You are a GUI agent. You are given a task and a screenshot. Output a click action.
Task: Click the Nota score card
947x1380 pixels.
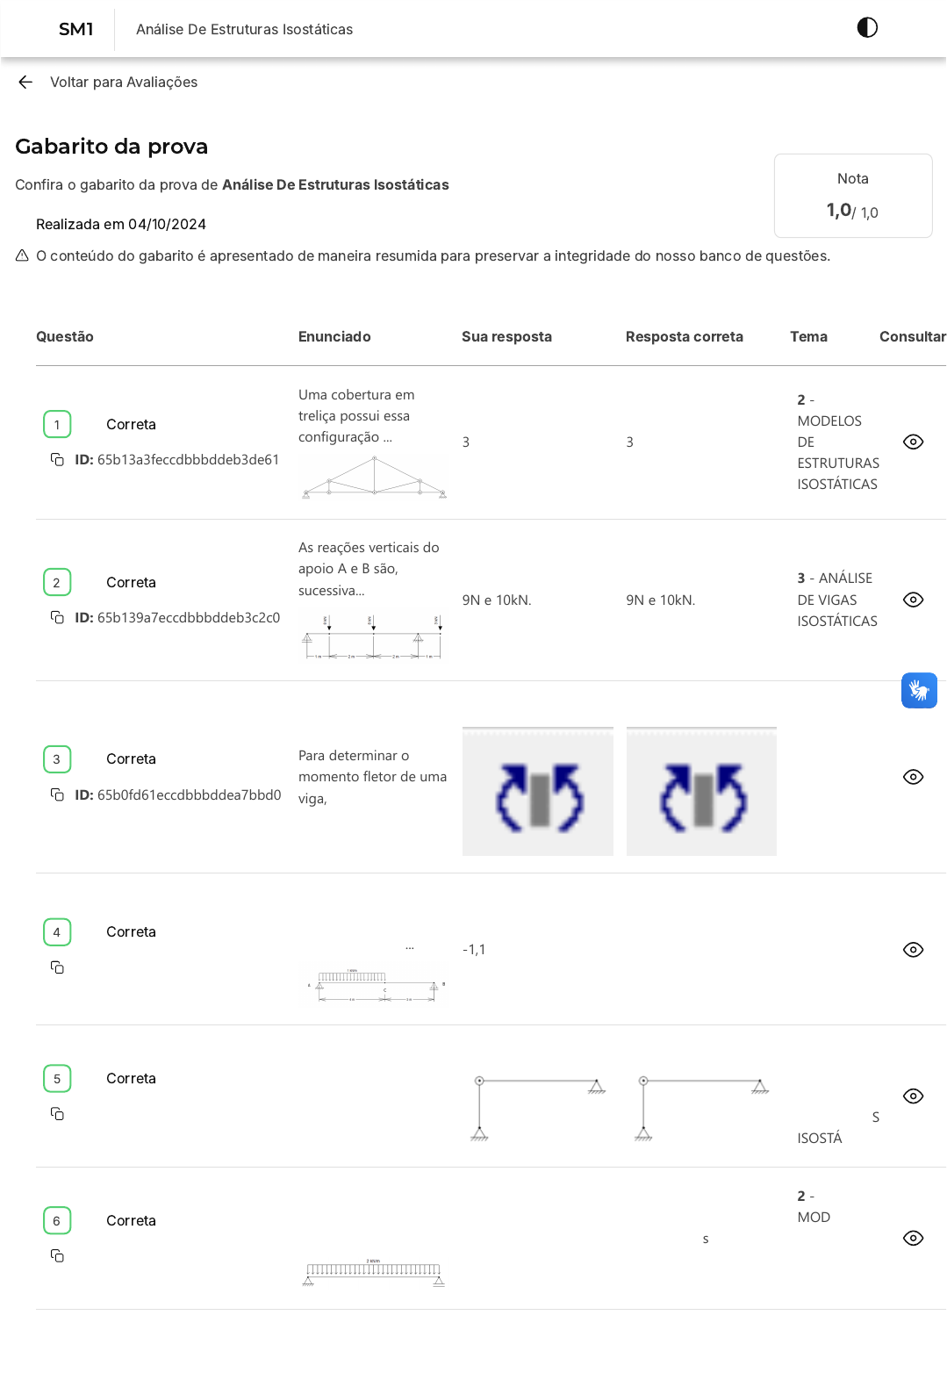[x=852, y=196]
